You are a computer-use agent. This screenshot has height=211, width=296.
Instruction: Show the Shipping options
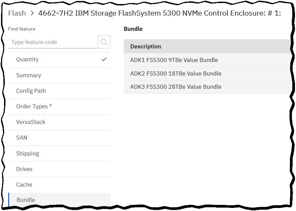click(28, 153)
